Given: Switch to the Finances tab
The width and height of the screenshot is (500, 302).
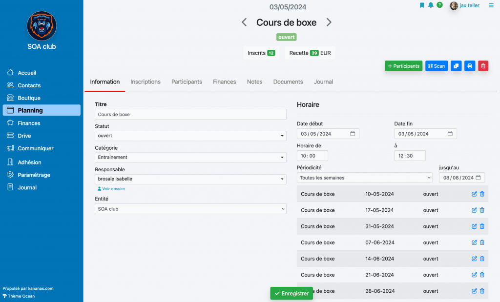Looking at the screenshot, I should point(225,82).
